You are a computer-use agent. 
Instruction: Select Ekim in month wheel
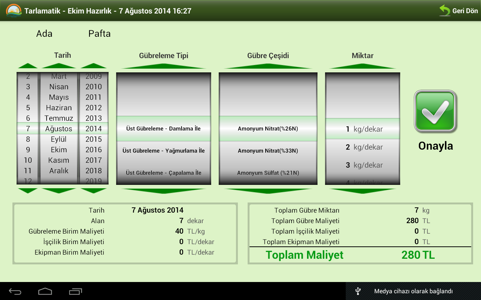coord(59,150)
